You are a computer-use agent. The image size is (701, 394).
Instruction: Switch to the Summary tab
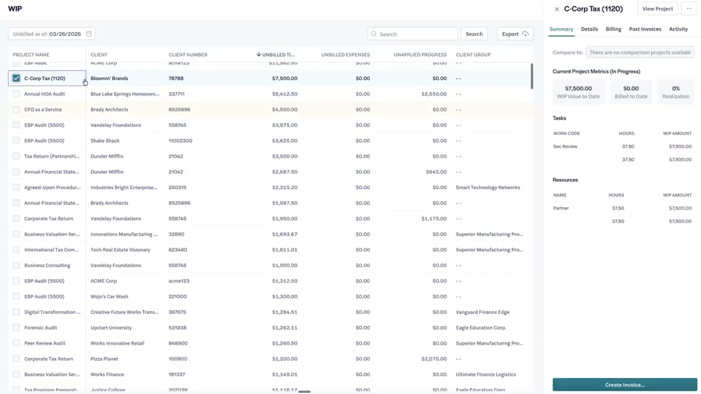tap(561, 29)
